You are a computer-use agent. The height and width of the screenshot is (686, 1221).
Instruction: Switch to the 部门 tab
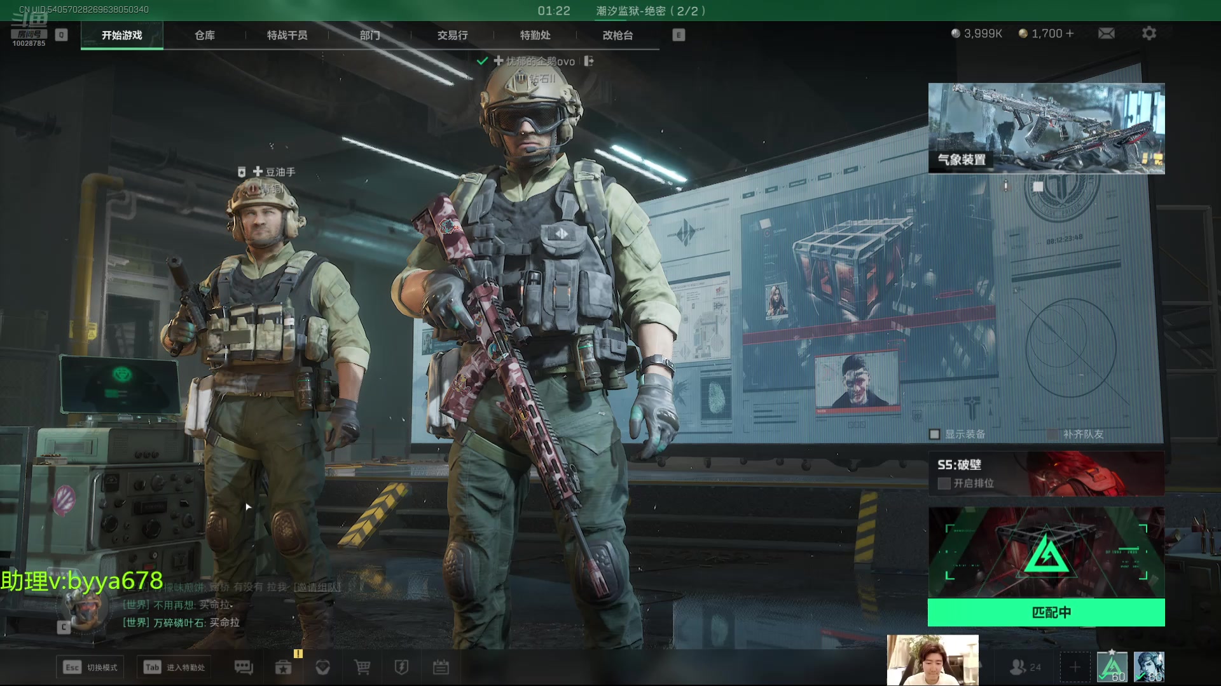coord(369,35)
